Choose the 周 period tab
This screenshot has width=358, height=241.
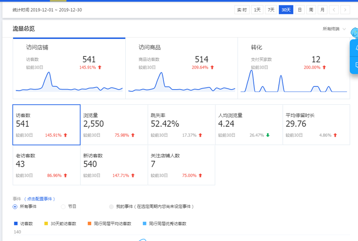point(311,10)
